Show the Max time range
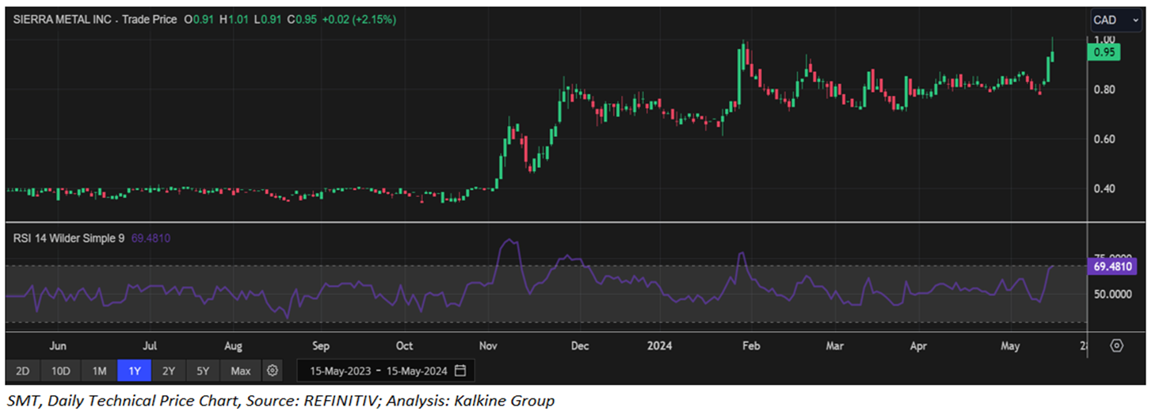The height and width of the screenshot is (419, 1152). coord(240,371)
